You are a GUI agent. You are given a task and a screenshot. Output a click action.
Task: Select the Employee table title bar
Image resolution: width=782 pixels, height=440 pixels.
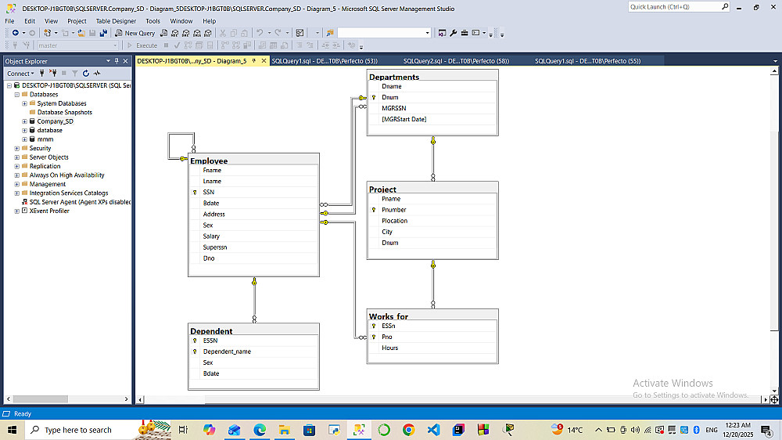[253, 160]
